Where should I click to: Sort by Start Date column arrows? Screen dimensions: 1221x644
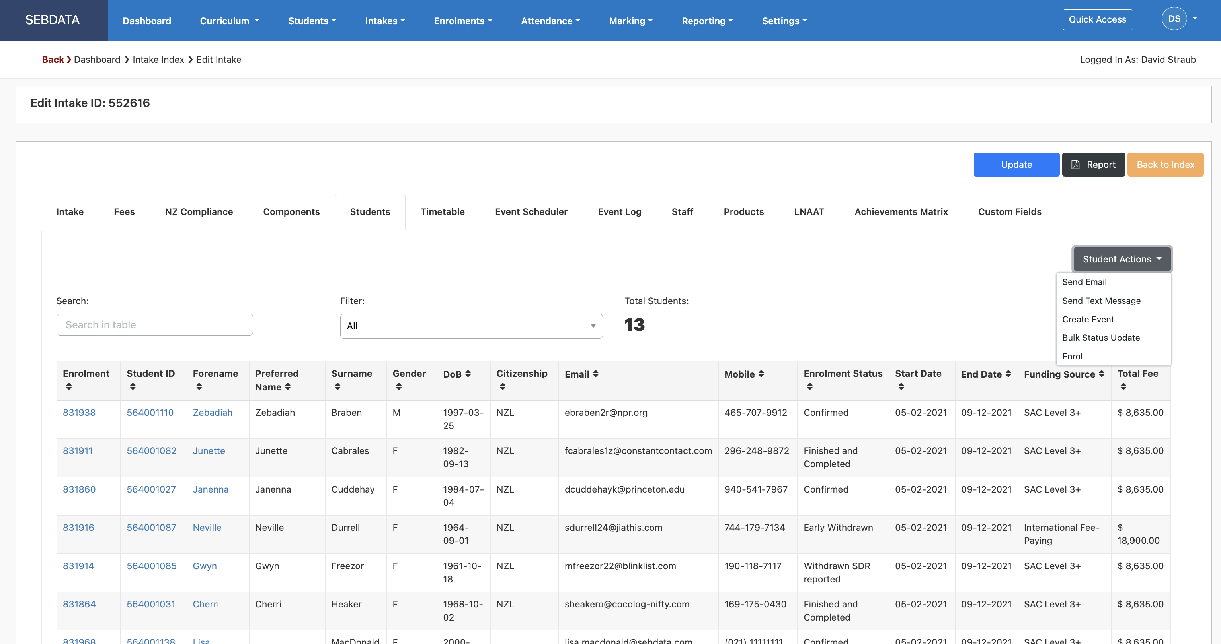[x=901, y=386]
